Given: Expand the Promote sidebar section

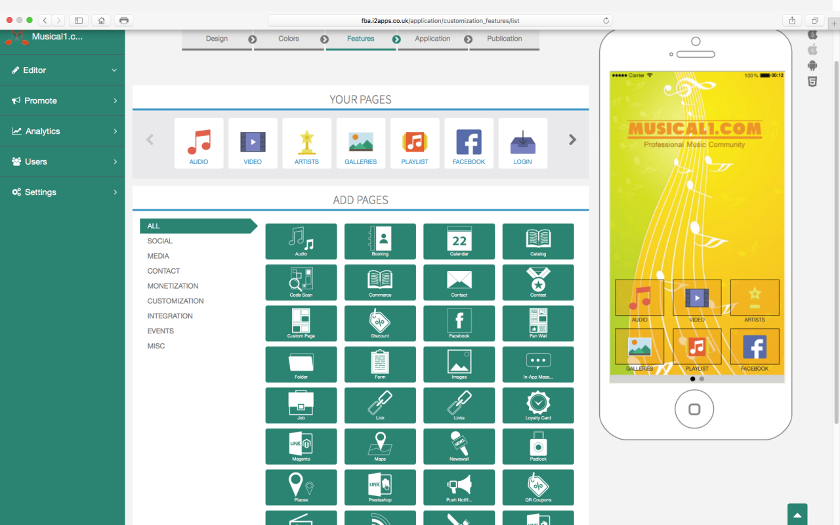Looking at the screenshot, I should [62, 100].
